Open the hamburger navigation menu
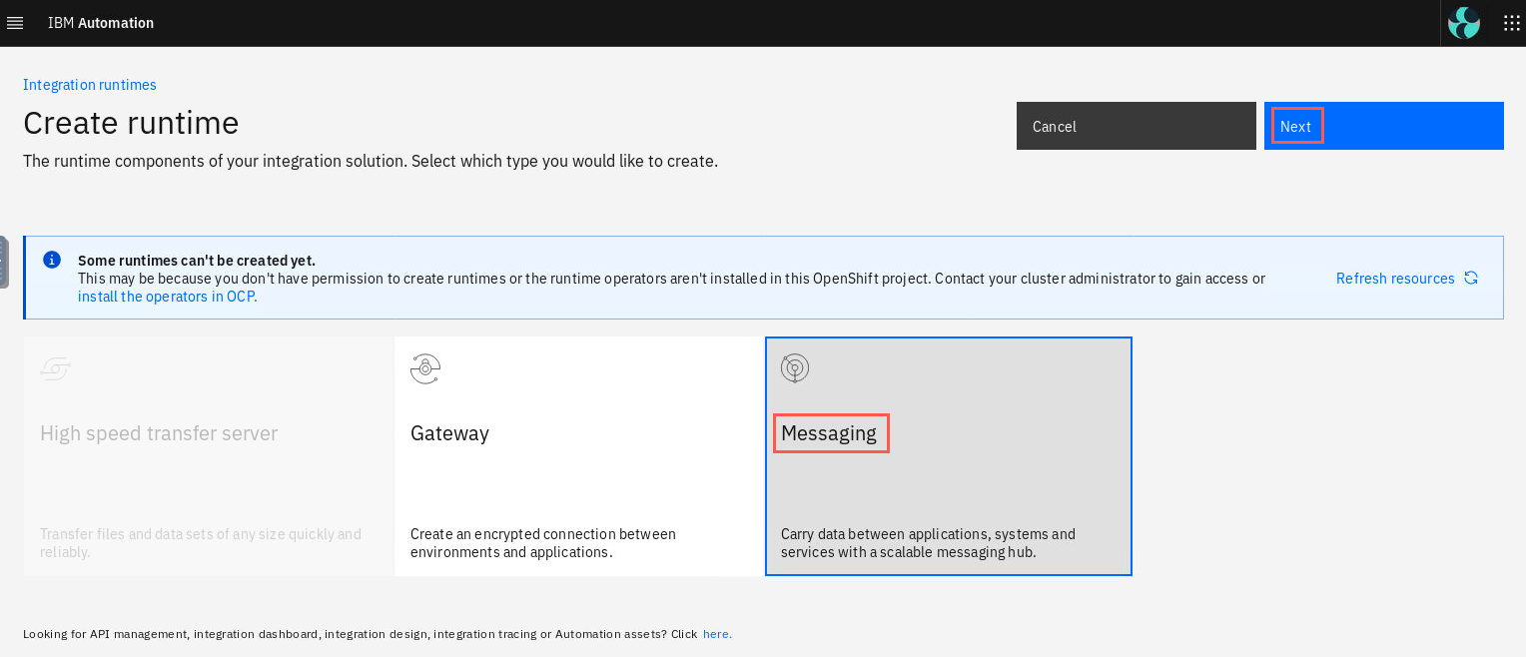The image size is (1526, 657). point(15,23)
